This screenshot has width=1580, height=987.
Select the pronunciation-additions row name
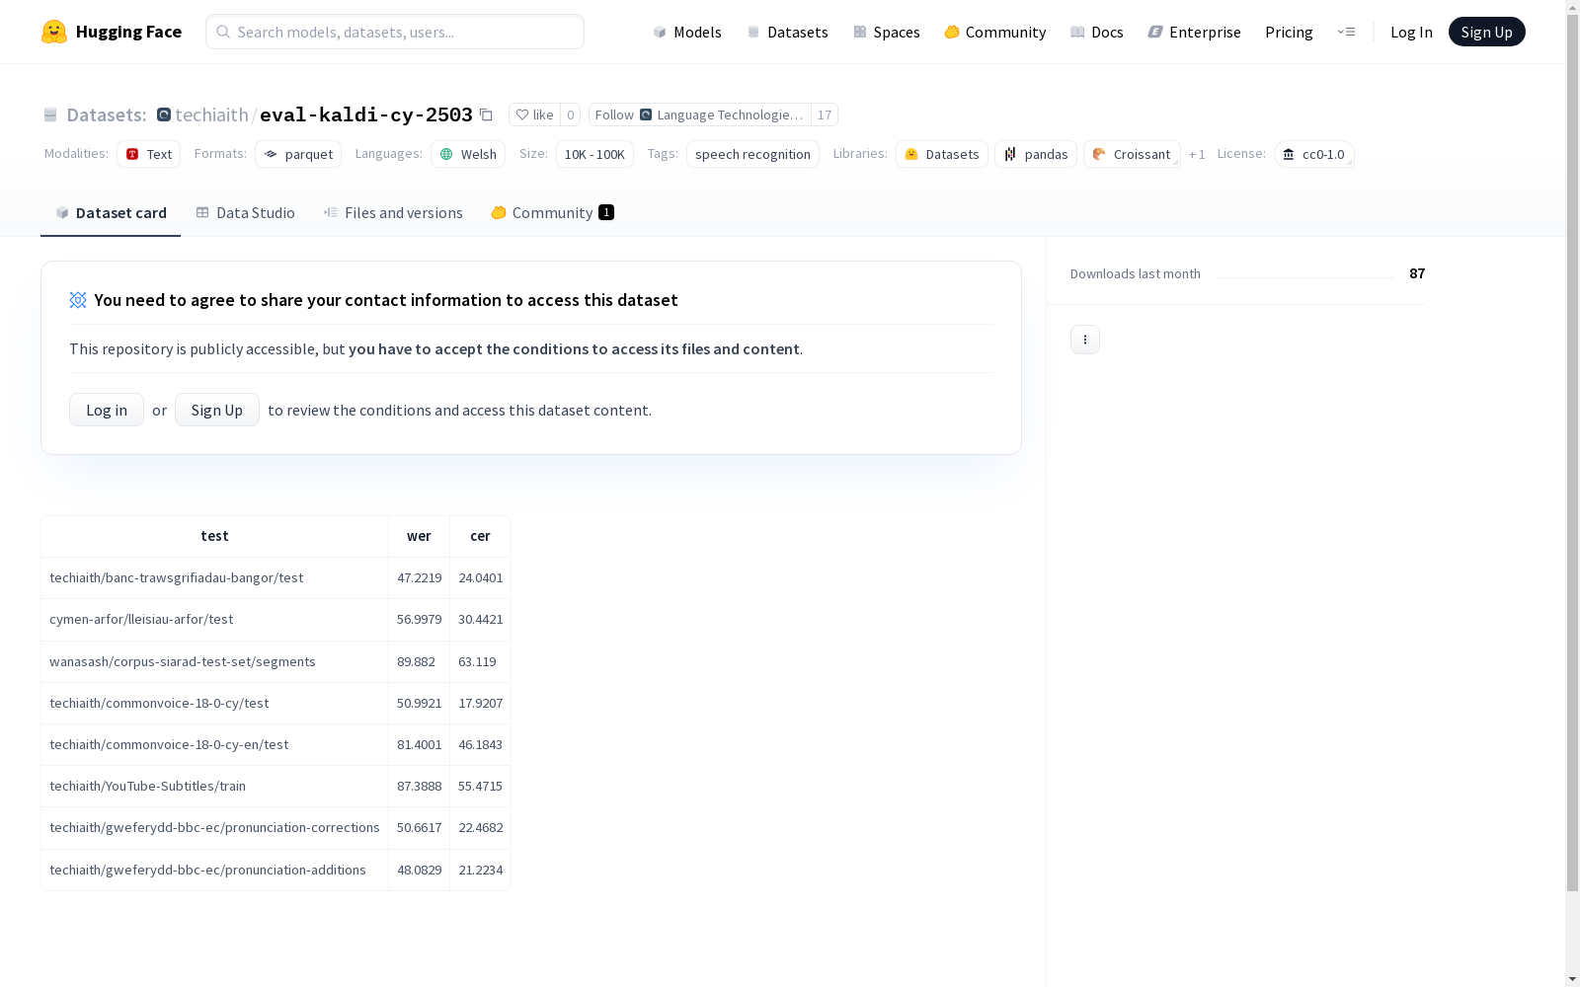click(x=214, y=870)
